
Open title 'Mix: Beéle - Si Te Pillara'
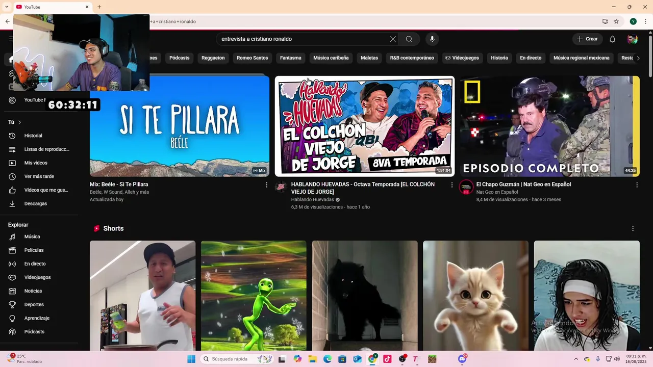pyautogui.click(x=119, y=185)
